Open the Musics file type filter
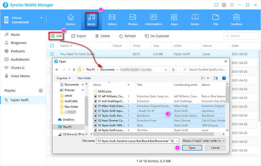 point(204,141)
